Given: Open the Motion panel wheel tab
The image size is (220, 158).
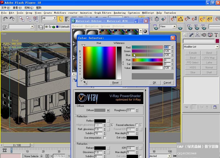Looking at the screenshot, I should 204,35.
